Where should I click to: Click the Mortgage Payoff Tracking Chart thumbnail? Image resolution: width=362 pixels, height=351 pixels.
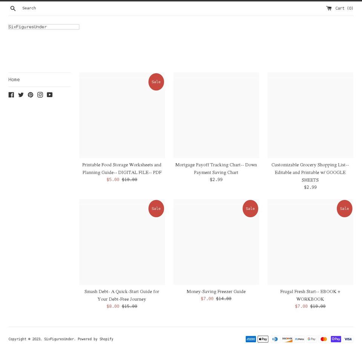[x=216, y=115]
